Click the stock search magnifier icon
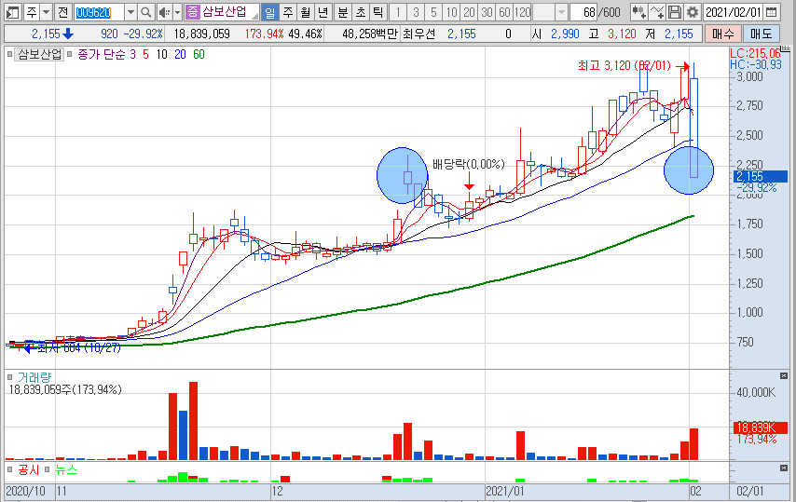The width and height of the screenshot is (796, 502). tap(147, 12)
